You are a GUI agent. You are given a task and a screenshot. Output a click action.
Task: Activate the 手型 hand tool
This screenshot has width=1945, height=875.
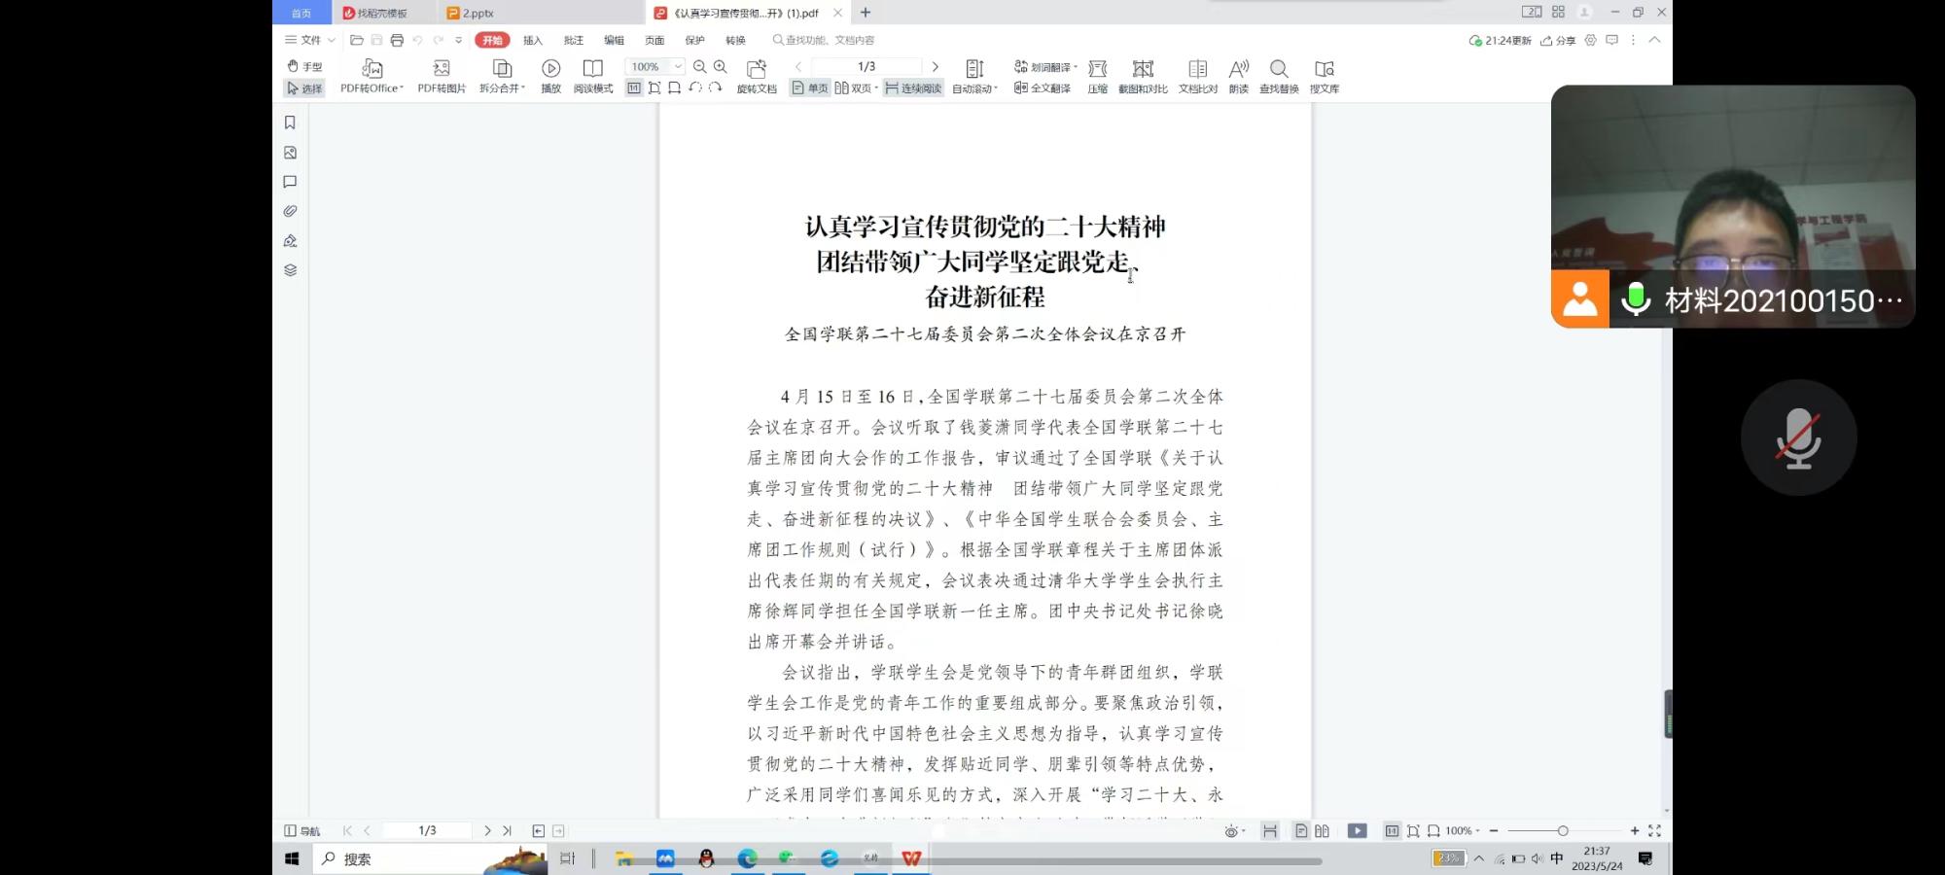tap(304, 66)
